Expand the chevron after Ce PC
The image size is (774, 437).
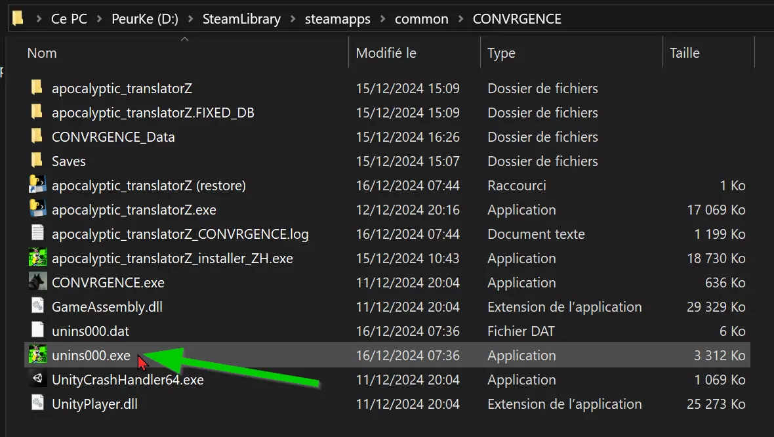(99, 19)
